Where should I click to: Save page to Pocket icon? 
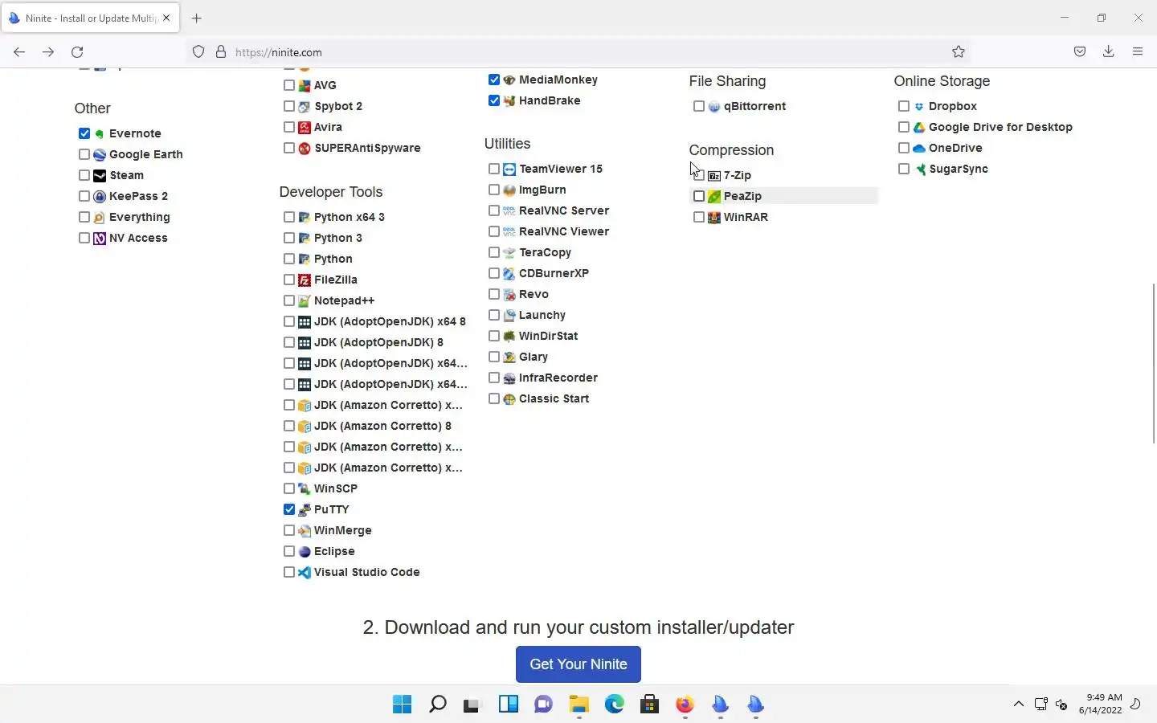1080,51
